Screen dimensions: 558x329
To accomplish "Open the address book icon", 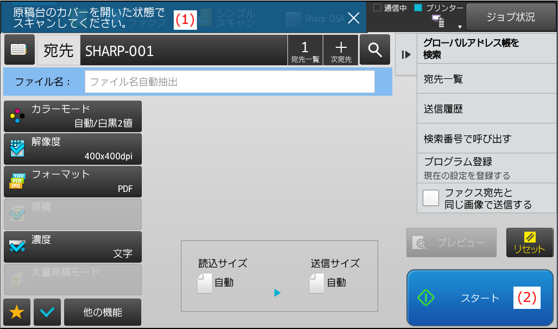I will 19,49.
